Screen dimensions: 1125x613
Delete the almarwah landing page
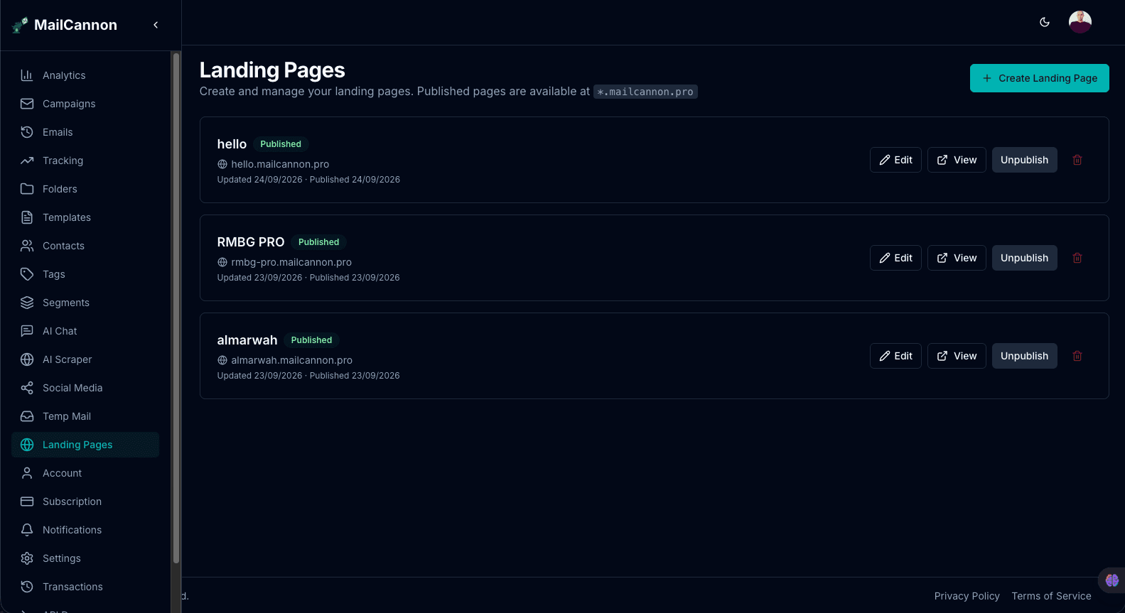click(x=1077, y=356)
